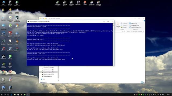This screenshot has height=96, width=172.
Task: Select Локальный диск (E:) in navigation tree
Action: (x=48, y=70)
